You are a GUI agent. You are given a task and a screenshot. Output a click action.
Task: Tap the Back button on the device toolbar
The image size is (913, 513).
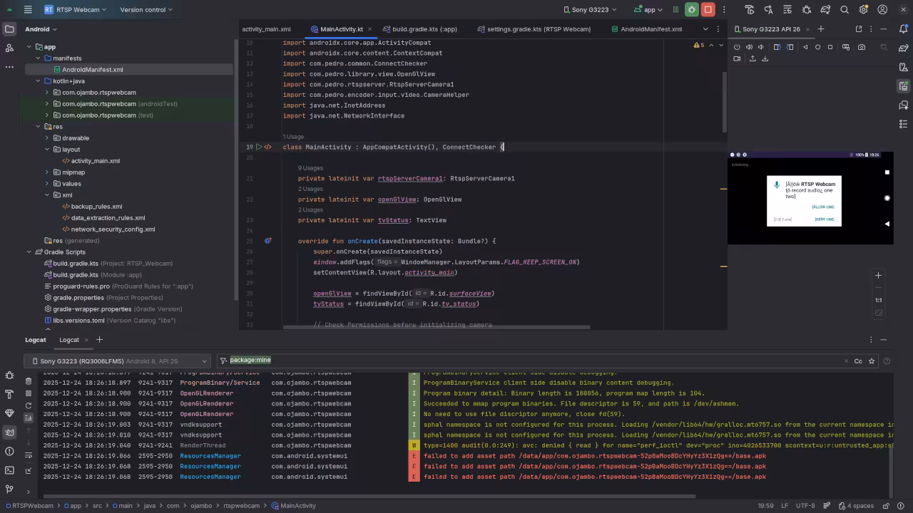point(805,47)
